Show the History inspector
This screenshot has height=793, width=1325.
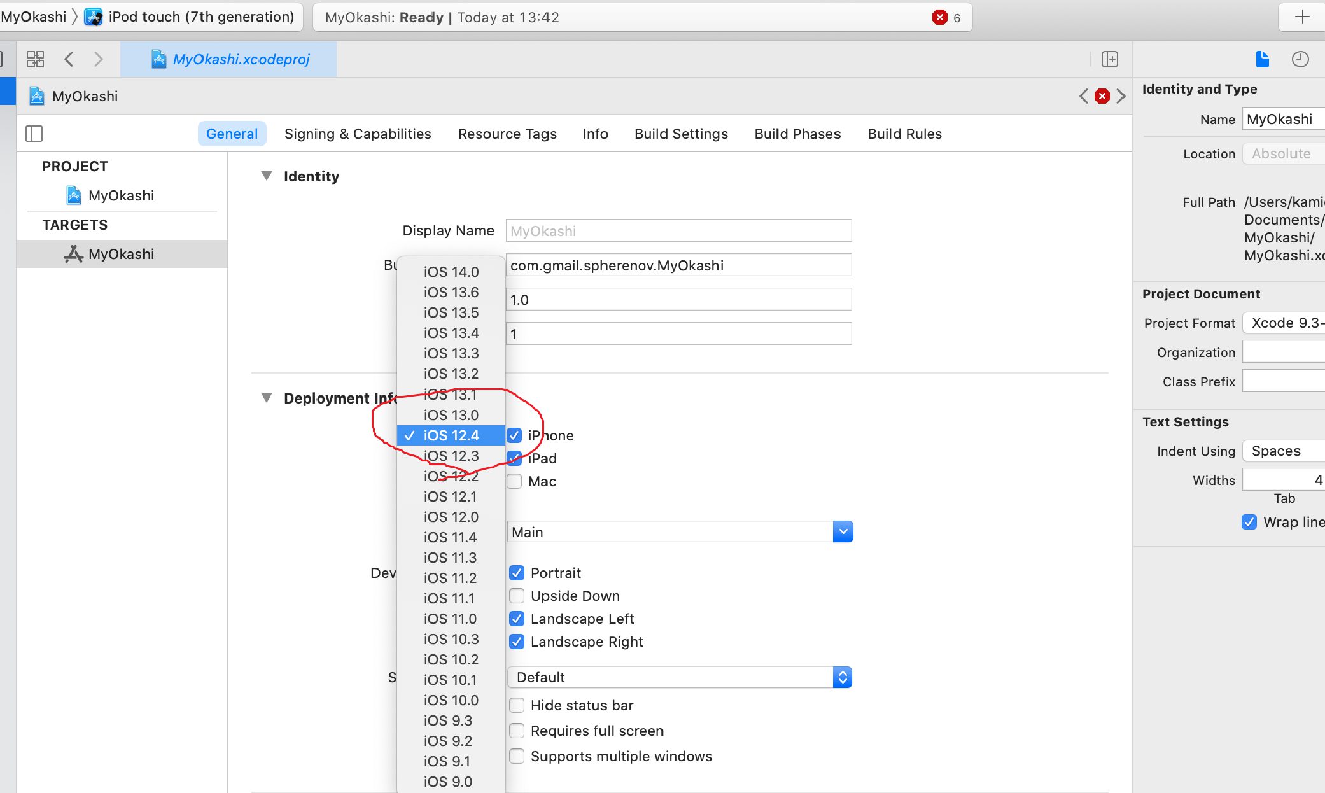(x=1300, y=59)
